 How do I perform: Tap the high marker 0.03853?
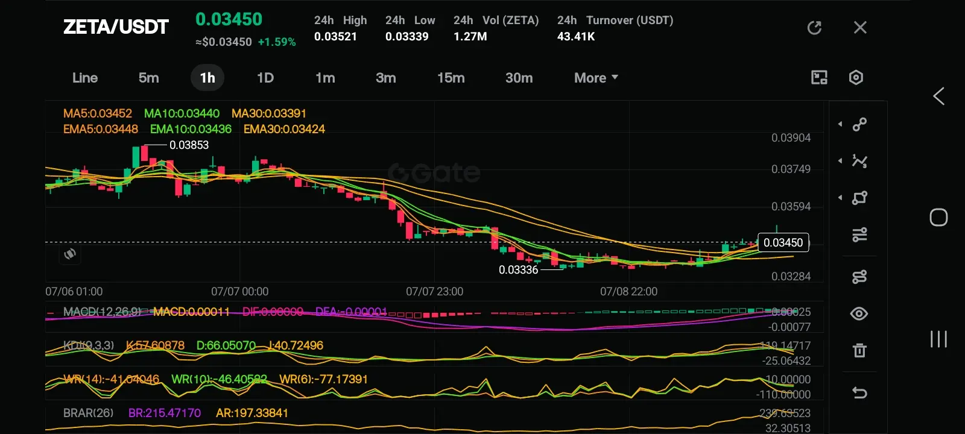point(189,145)
